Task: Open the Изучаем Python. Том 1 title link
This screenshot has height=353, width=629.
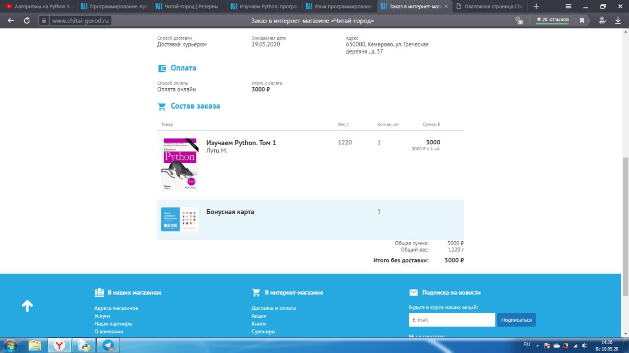Action: [241, 143]
